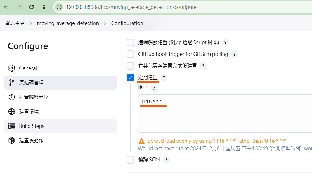312x175 pixels.
Task: Enable the 輪詢 SCM checkbox
Action: [x=130, y=160]
